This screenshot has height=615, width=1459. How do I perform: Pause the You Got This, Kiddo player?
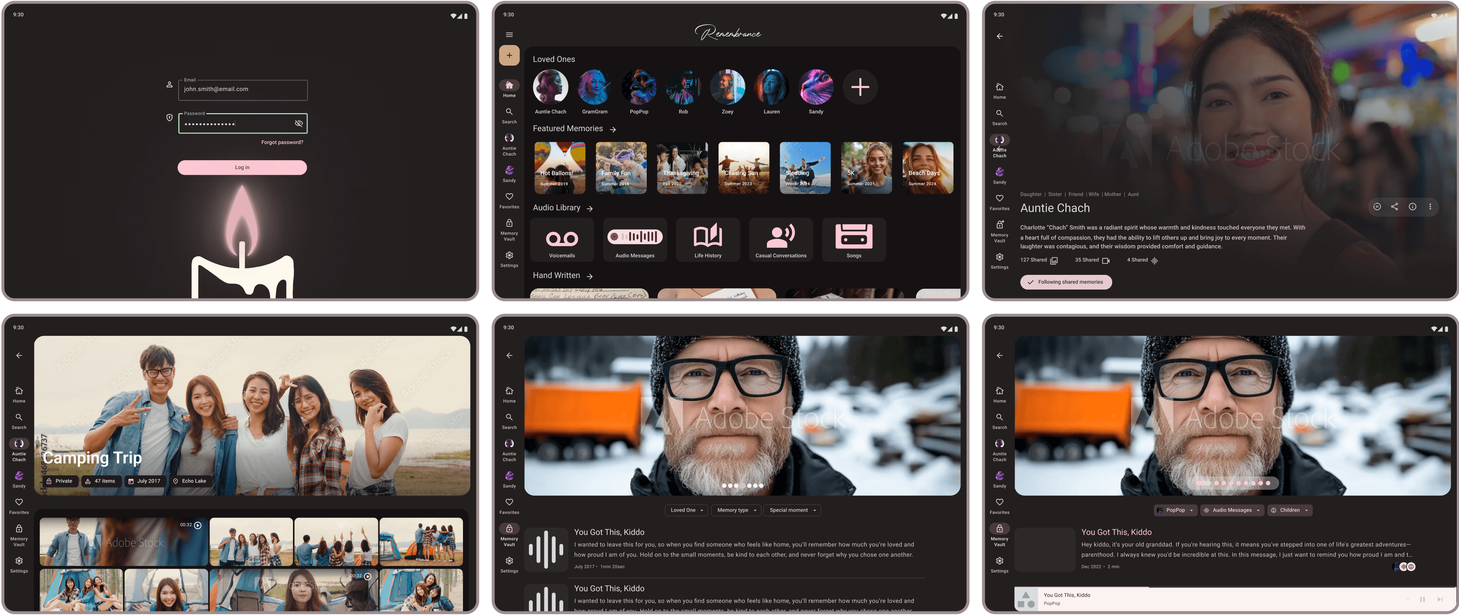click(1422, 599)
